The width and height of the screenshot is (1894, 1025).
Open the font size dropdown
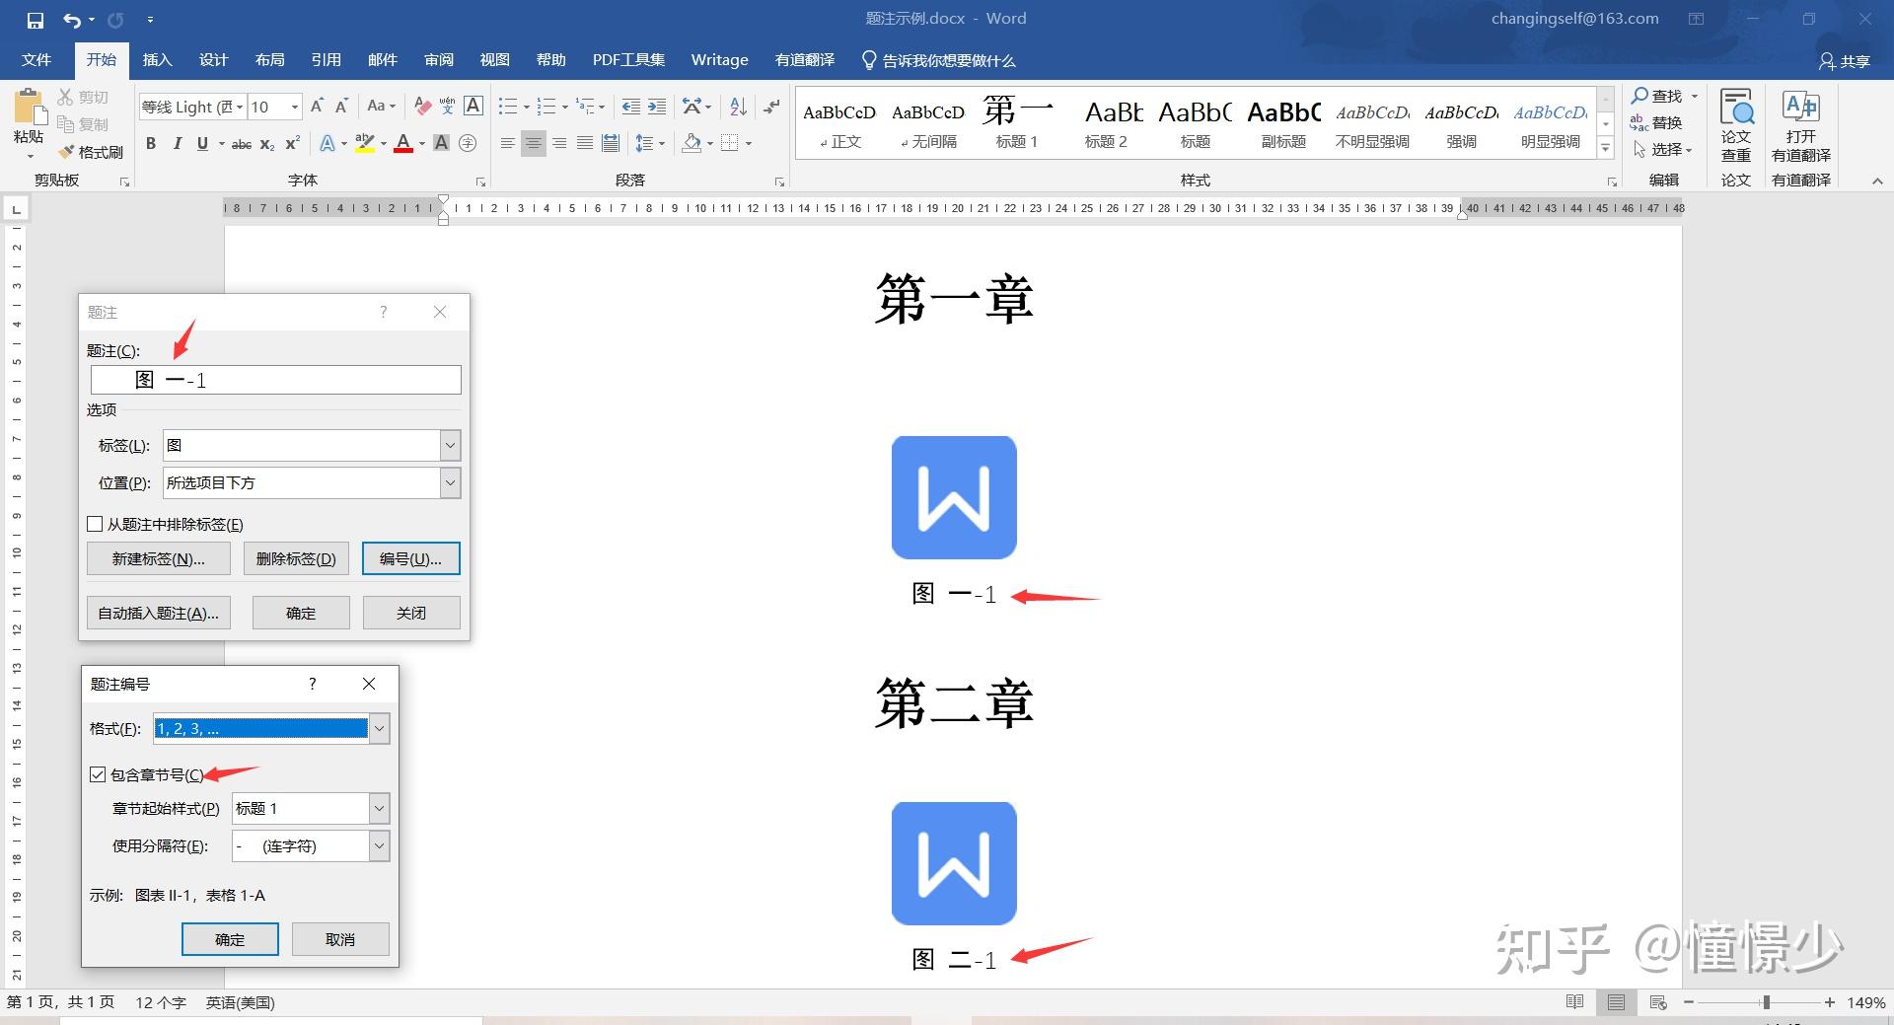(x=294, y=107)
